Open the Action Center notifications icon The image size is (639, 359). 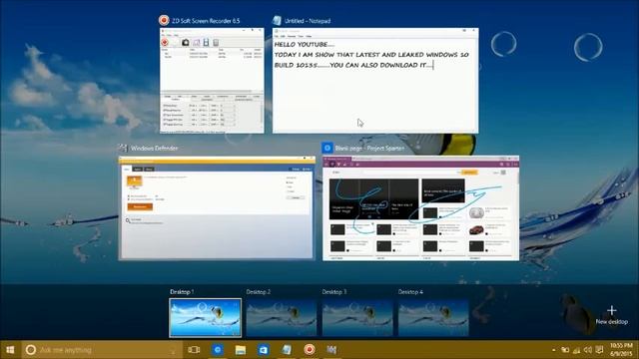tap(599, 350)
